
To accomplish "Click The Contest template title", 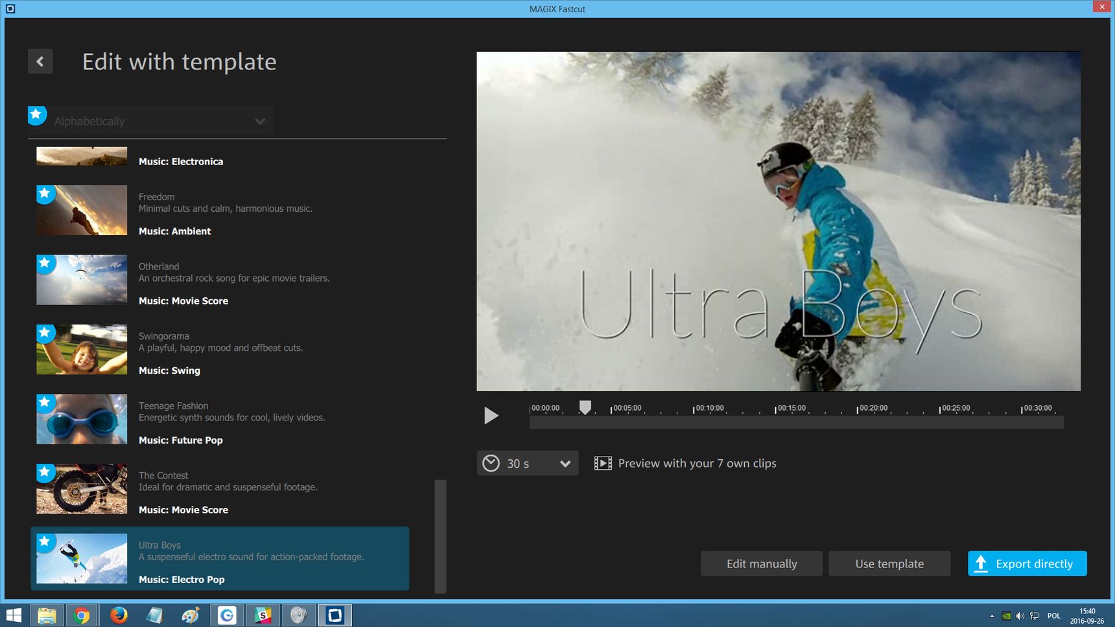I will (163, 475).
